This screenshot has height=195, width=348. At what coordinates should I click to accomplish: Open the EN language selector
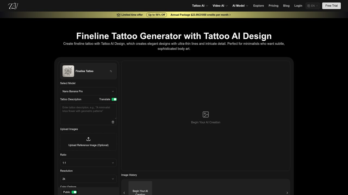[x=312, y=6]
